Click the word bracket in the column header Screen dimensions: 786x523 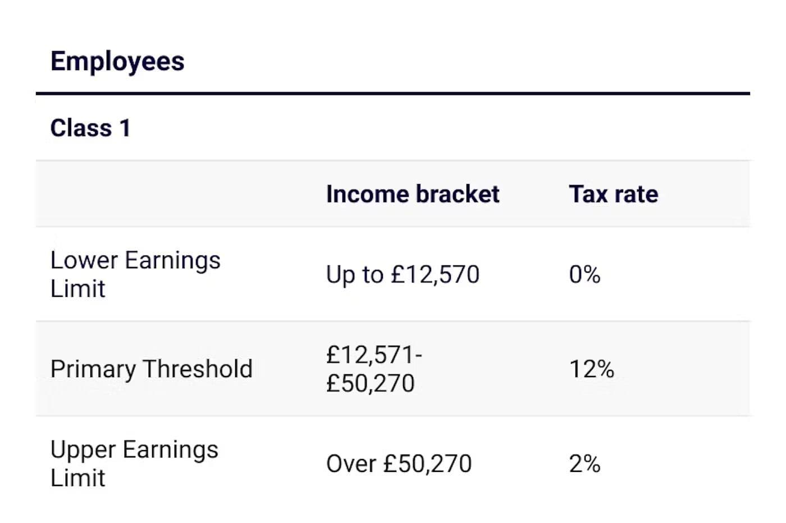(458, 194)
